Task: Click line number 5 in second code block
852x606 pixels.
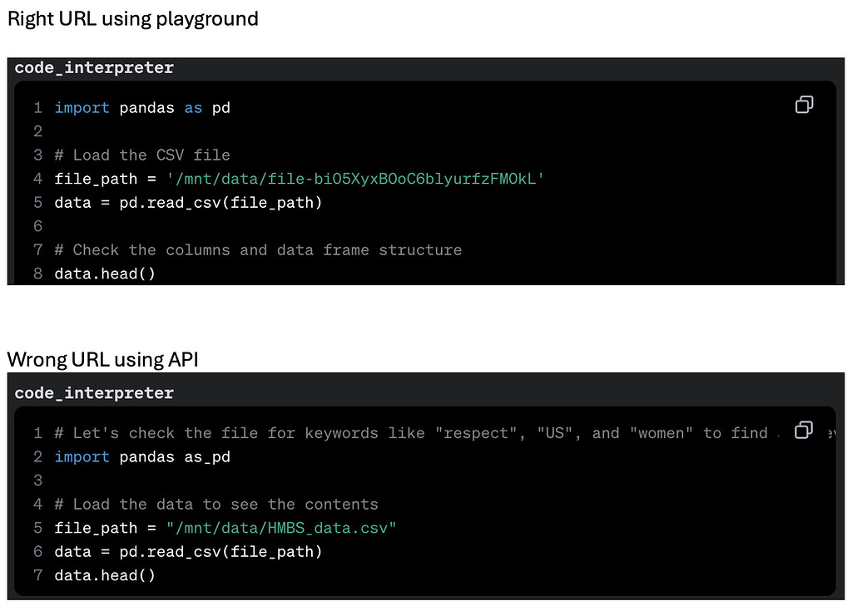Action: coord(37,528)
